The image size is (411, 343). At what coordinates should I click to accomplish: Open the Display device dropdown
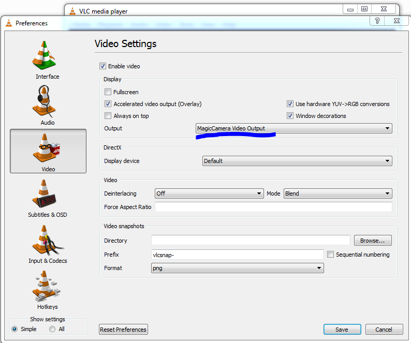pyautogui.click(x=297, y=161)
